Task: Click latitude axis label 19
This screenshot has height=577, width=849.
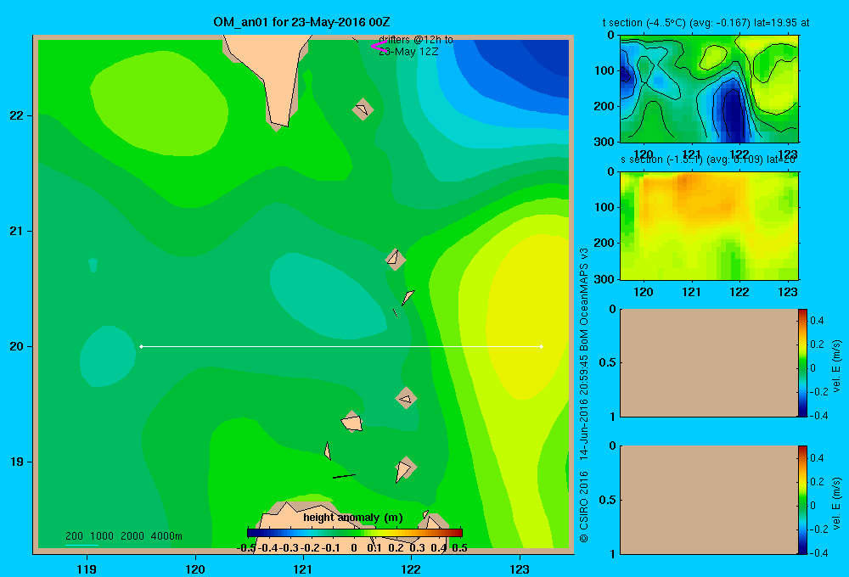Action: [x=17, y=462]
